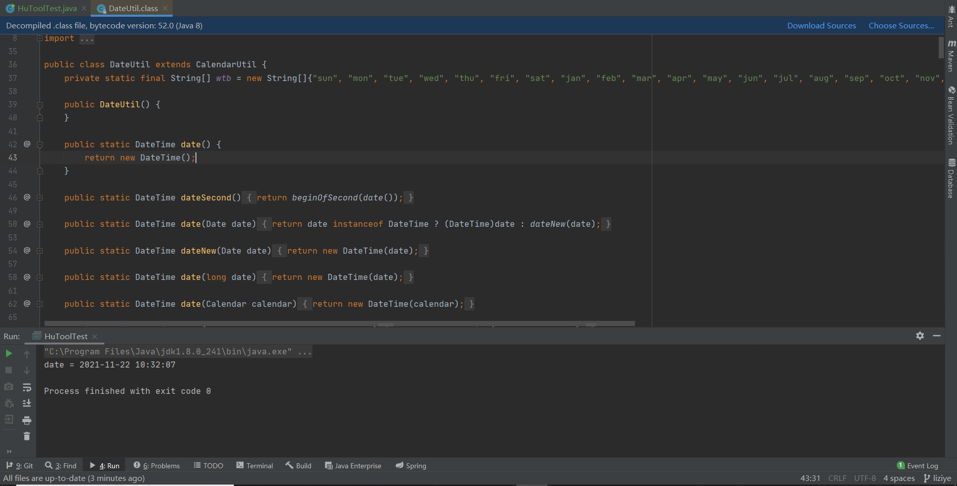Expand the collapsed import block

click(x=39, y=38)
